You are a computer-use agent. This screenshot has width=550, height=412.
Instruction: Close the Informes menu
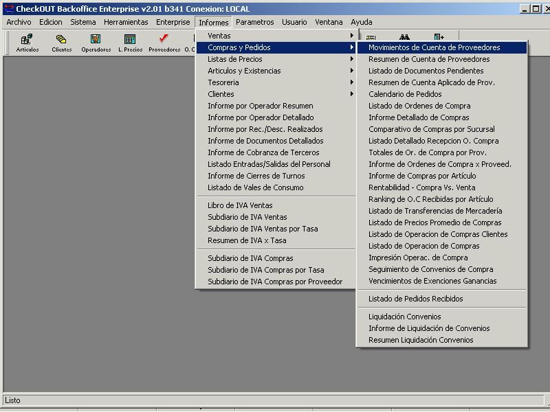click(213, 22)
